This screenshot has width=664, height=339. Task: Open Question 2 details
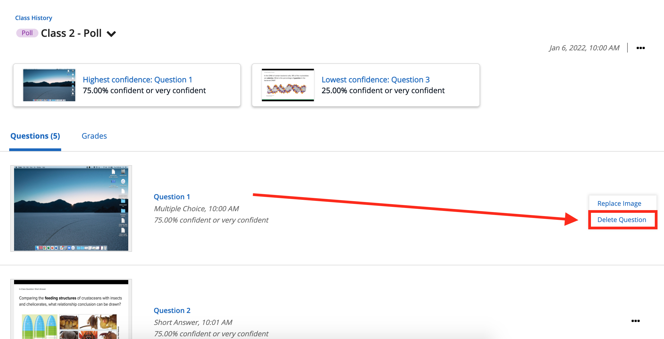click(172, 310)
